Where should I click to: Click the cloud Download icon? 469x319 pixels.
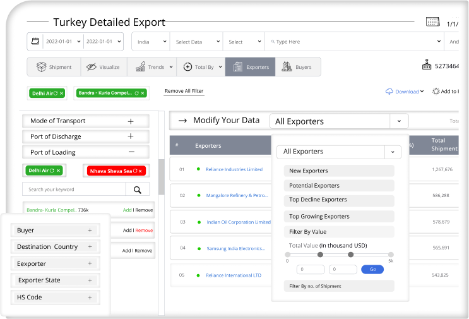tap(389, 92)
